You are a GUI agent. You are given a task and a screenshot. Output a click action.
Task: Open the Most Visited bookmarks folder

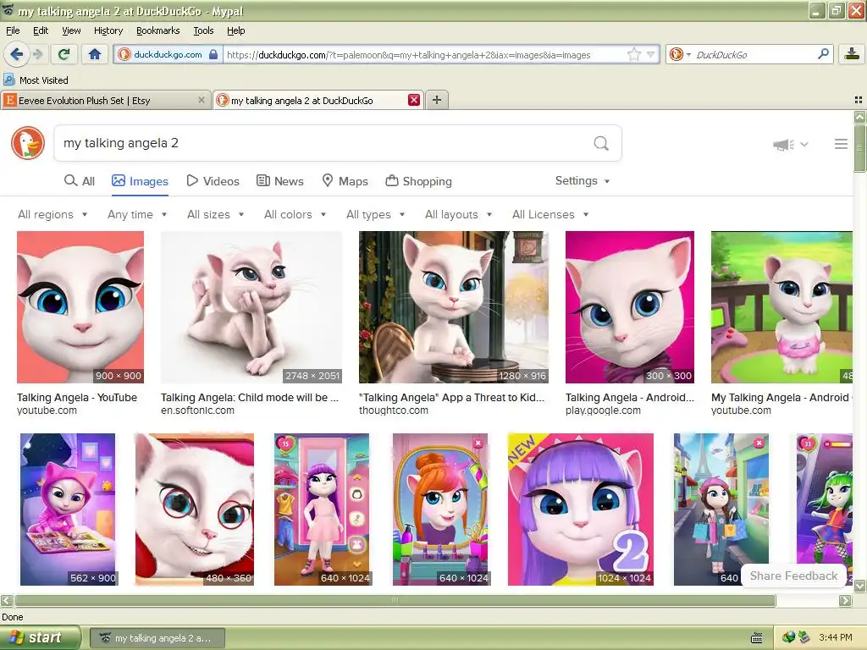[36, 80]
